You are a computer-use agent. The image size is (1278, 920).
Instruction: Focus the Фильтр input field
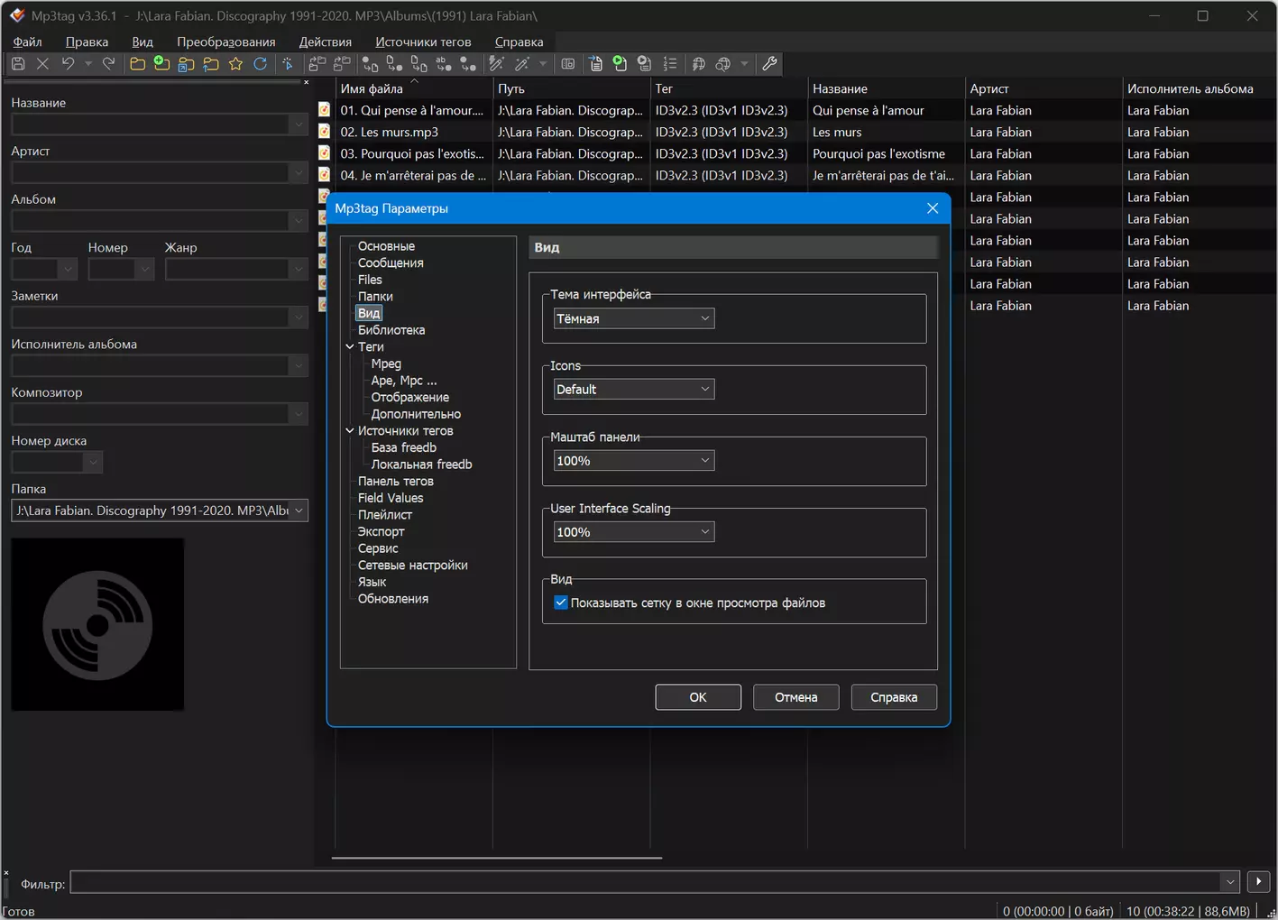[x=646, y=882]
